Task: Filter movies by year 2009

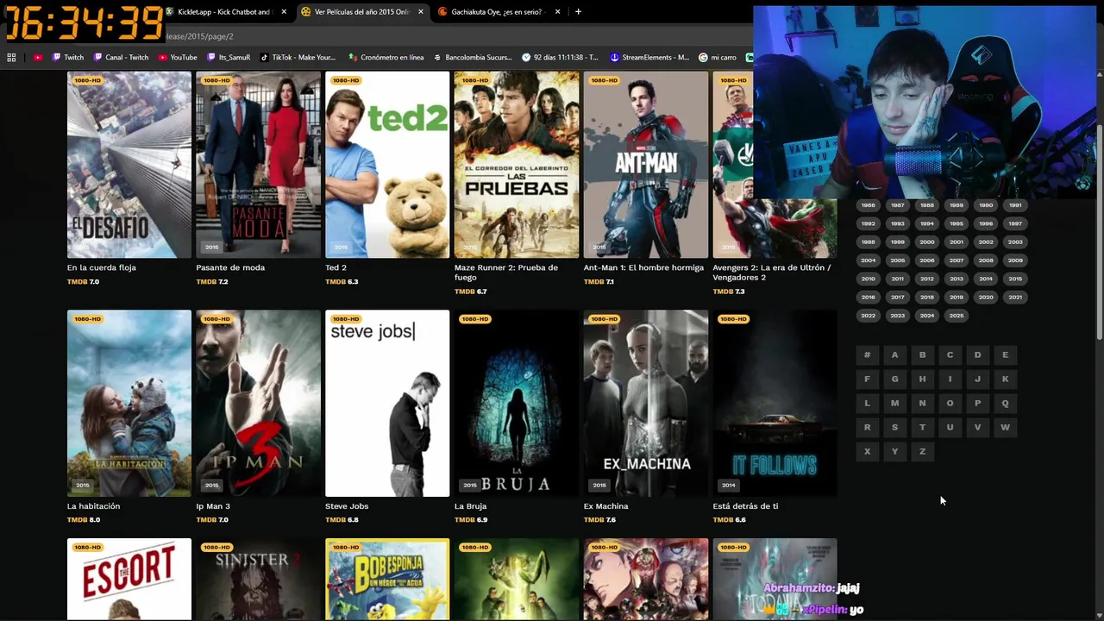Action: click(1015, 260)
